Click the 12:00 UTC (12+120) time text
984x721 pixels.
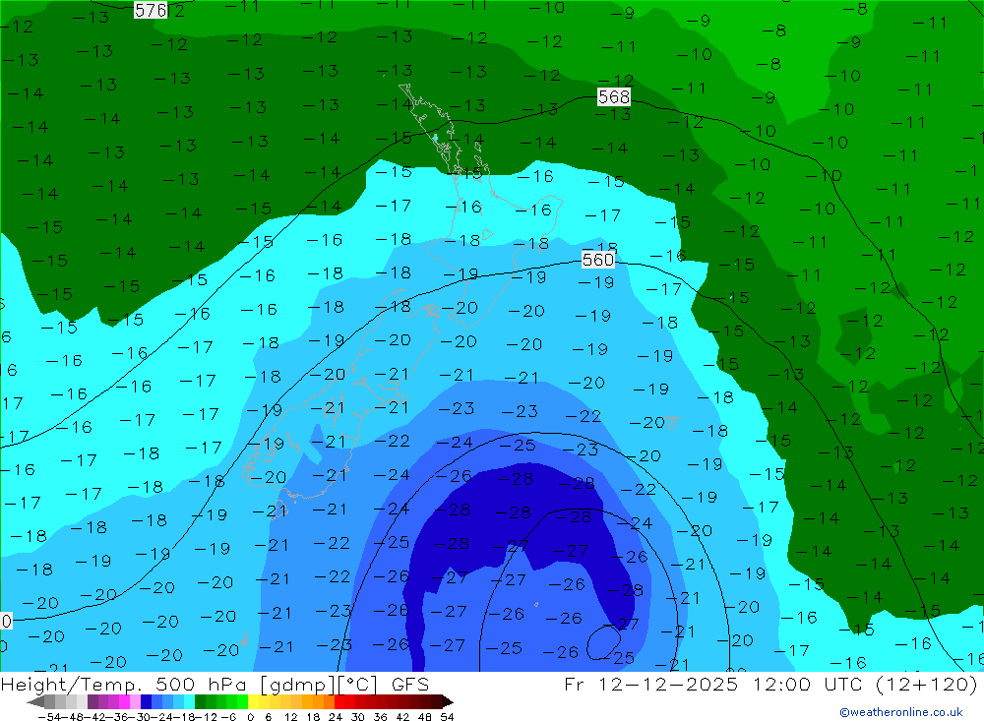point(865,684)
